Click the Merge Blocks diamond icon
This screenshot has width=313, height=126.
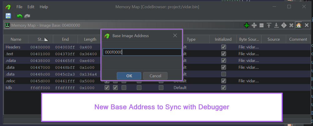pos(284,25)
